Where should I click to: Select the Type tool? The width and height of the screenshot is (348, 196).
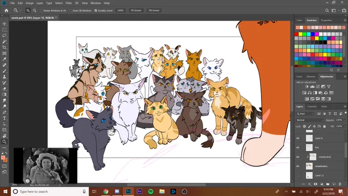coord(4,118)
